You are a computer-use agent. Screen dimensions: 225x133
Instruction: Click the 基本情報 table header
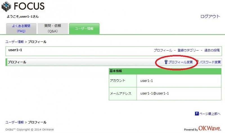165,71
